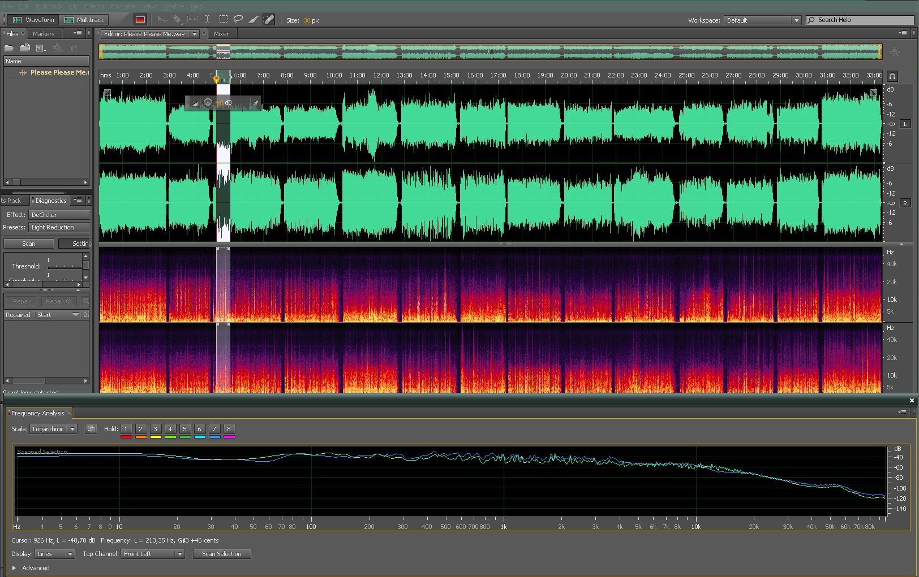Switch to the Mixer tab
The width and height of the screenshot is (919, 577).
221,34
